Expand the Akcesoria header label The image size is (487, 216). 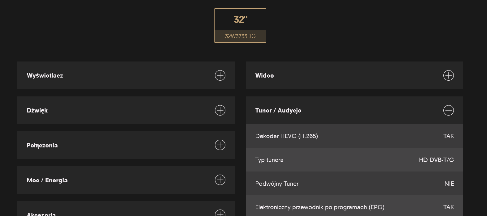(41, 214)
